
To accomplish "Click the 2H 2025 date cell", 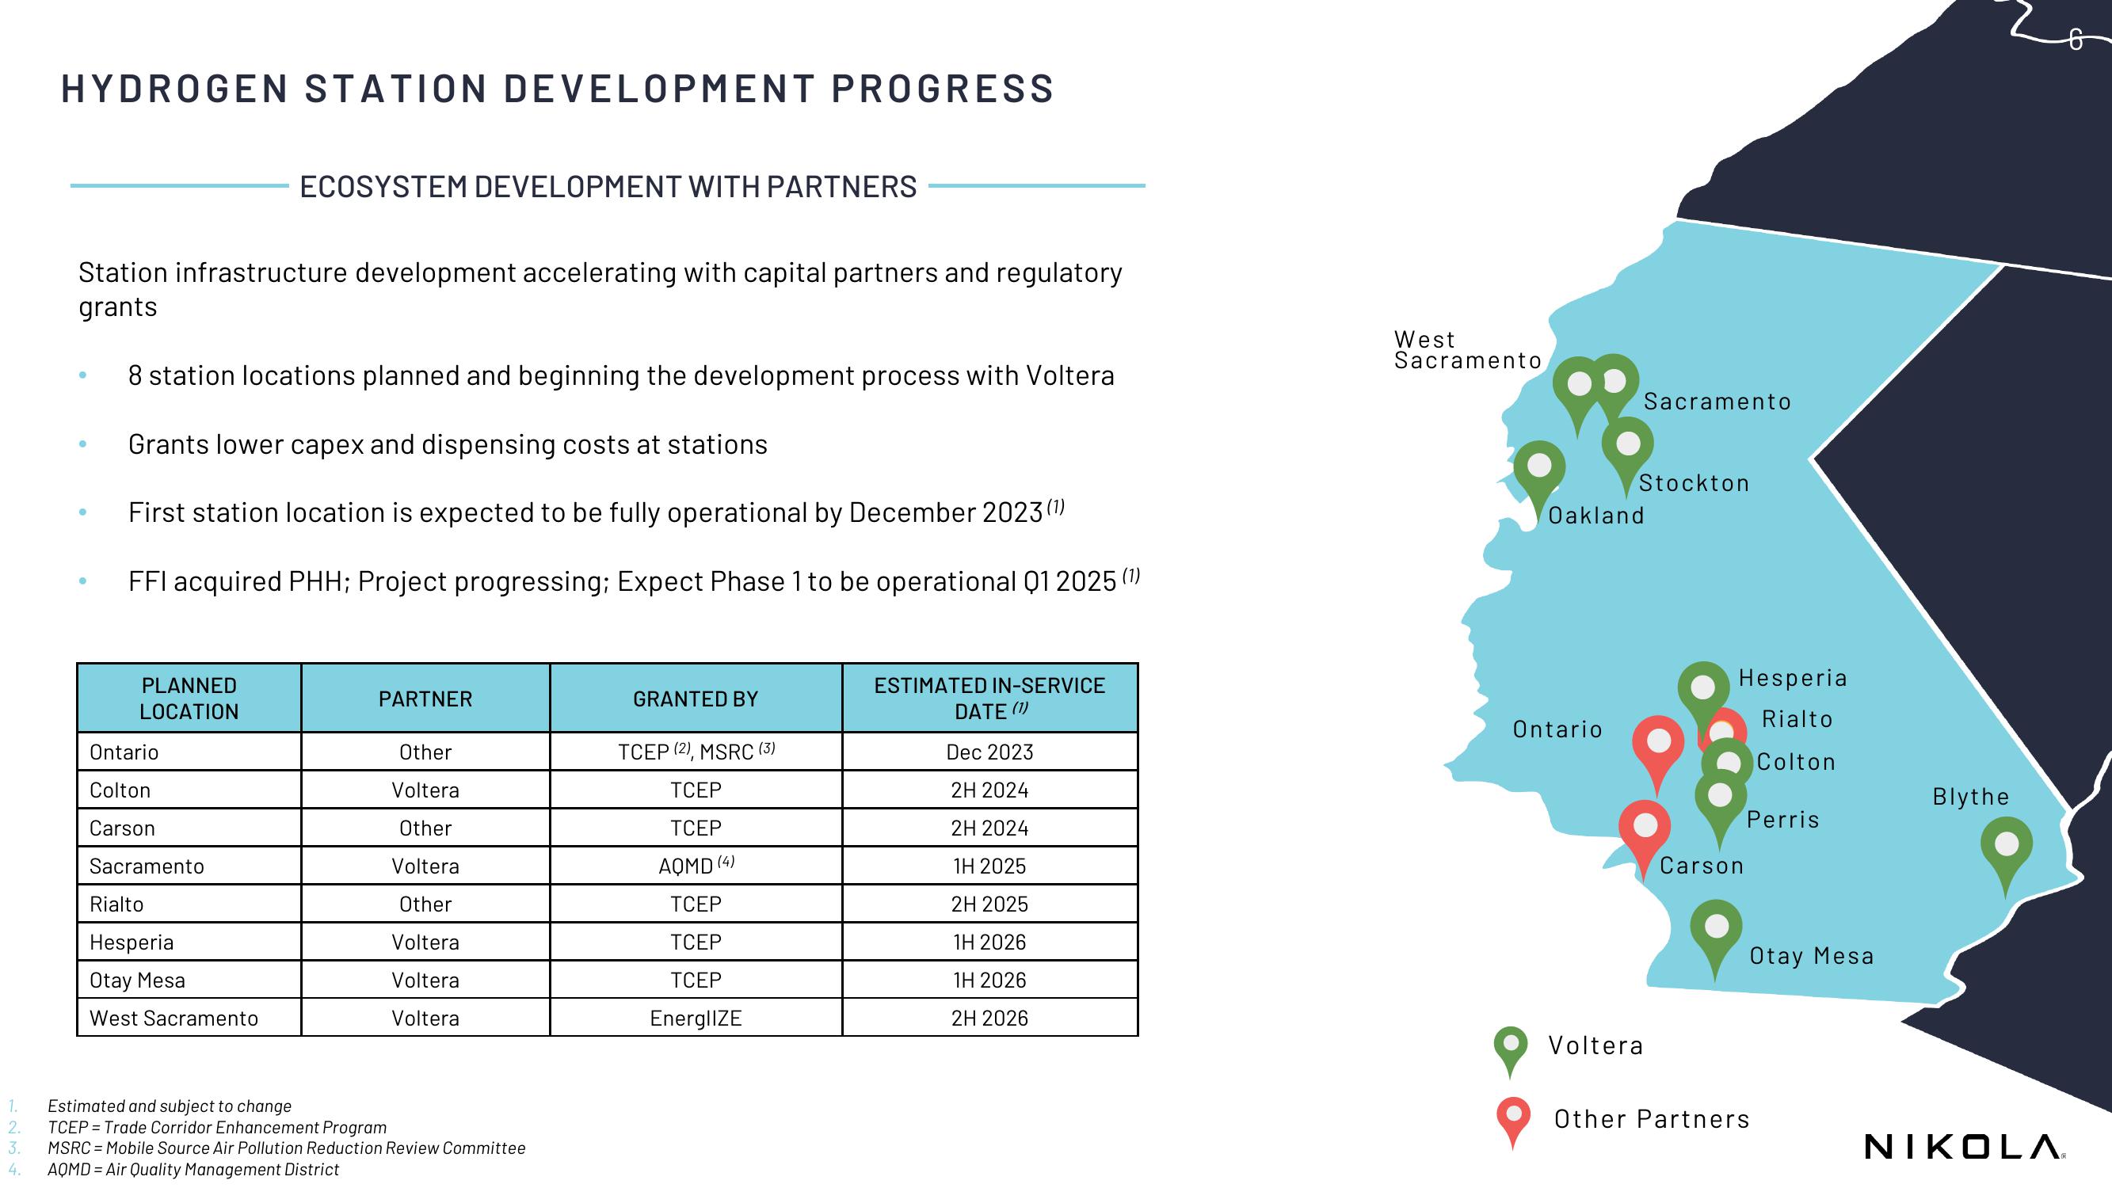I will pos(989,904).
